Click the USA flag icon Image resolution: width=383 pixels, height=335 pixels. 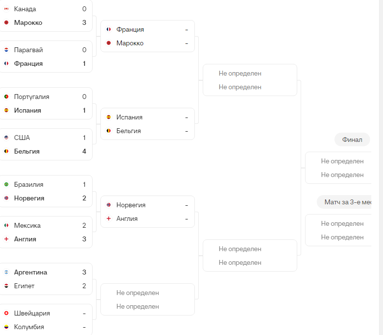[x=6, y=138]
